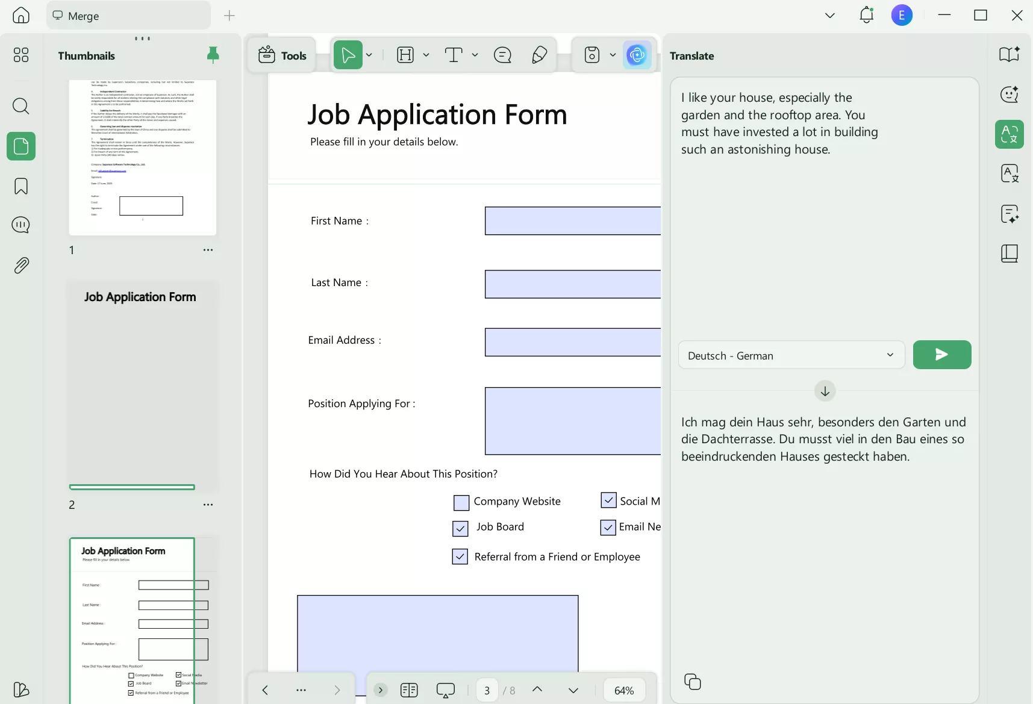This screenshot has height=704, width=1033.
Task: Uncheck the Social Media checkbox
Action: click(x=609, y=500)
